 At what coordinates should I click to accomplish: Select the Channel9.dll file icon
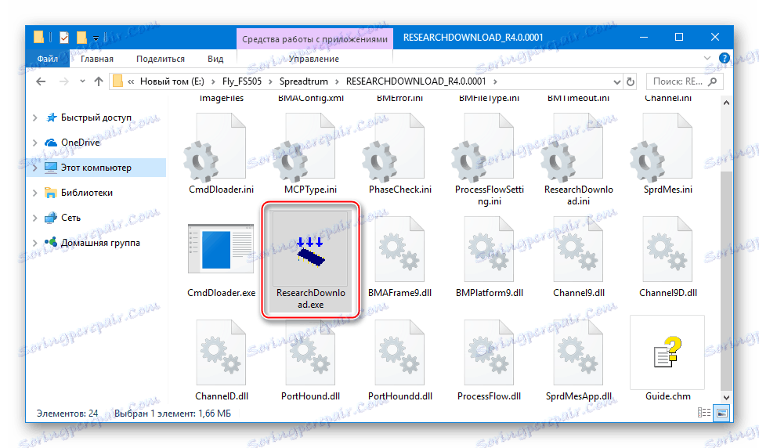click(578, 249)
